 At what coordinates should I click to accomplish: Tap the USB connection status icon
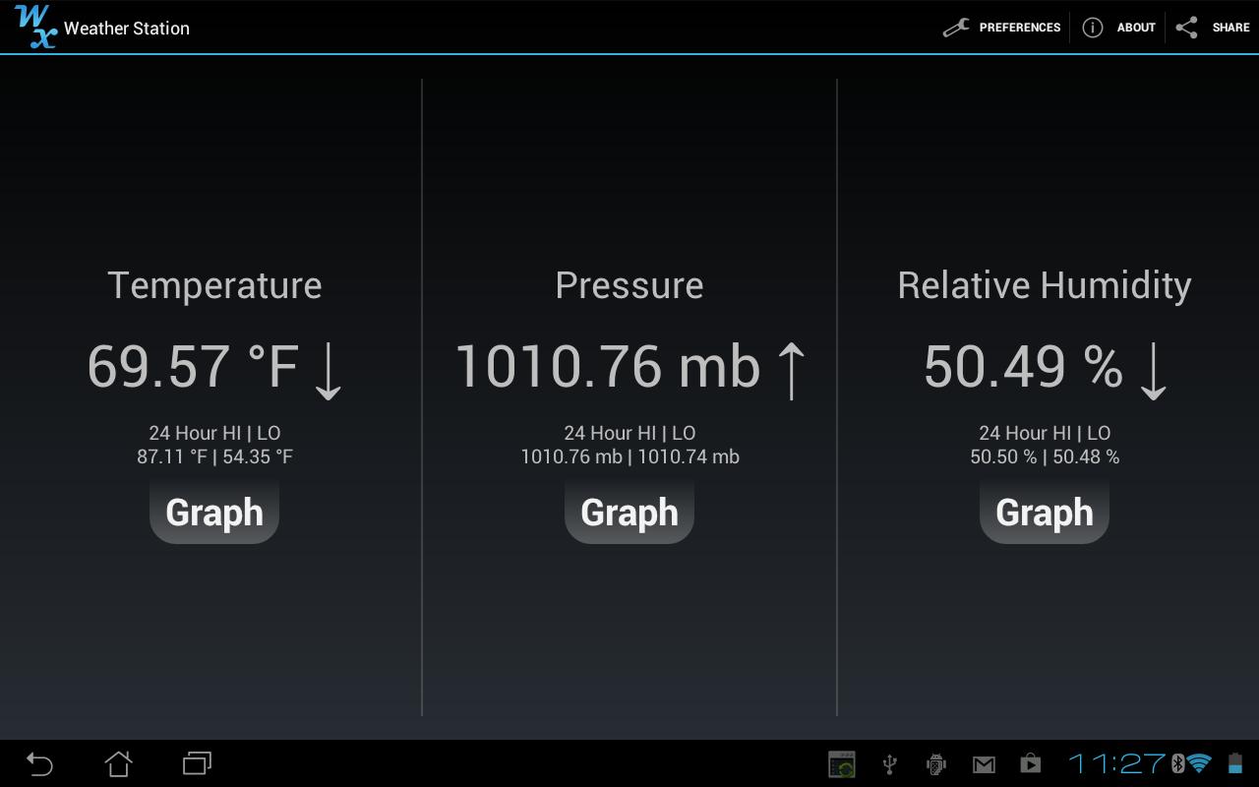(889, 764)
